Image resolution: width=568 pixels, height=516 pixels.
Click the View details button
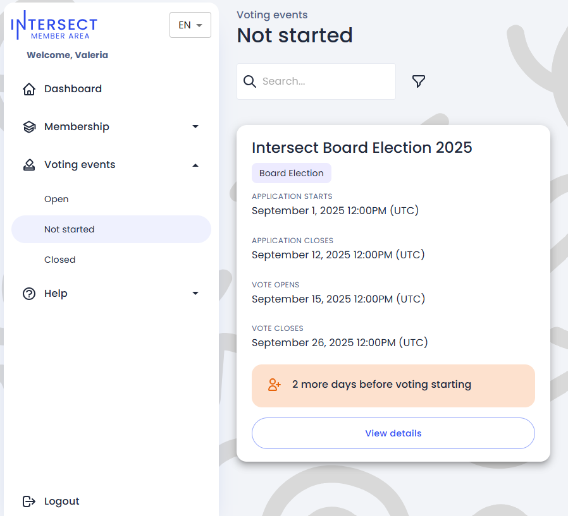click(x=393, y=433)
